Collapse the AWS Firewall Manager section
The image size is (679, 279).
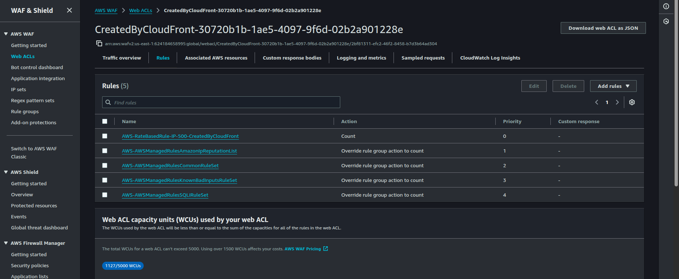[x=6, y=243]
